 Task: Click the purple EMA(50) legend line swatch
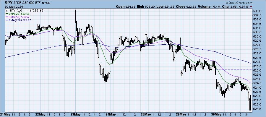pos(7,17)
